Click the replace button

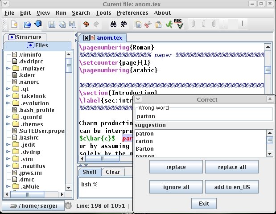[176, 167]
